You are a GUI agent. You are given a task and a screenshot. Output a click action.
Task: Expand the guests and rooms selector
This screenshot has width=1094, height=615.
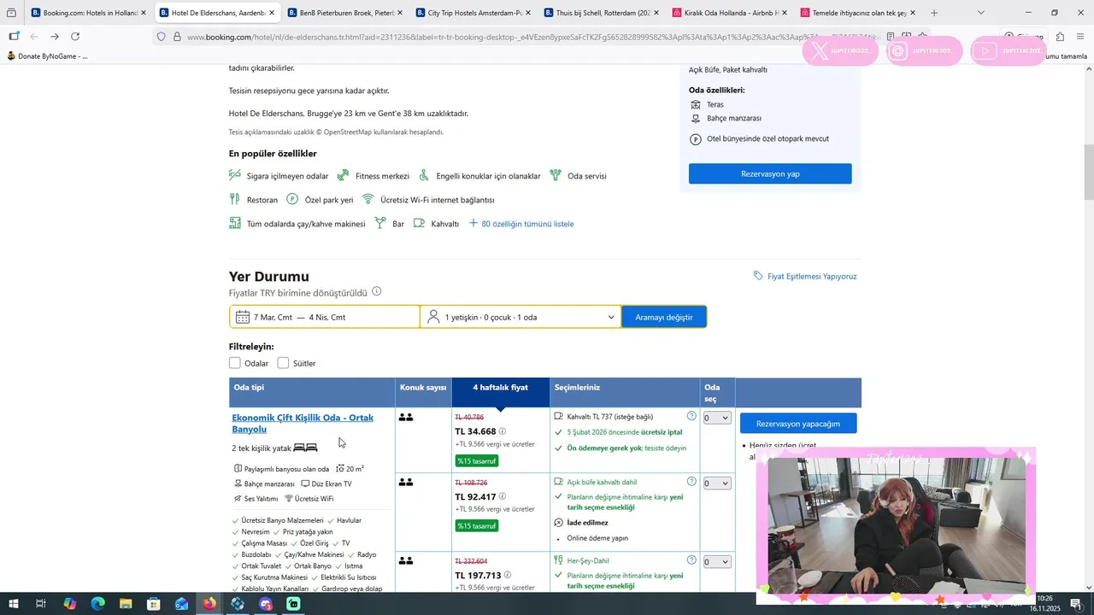pyautogui.click(x=521, y=317)
